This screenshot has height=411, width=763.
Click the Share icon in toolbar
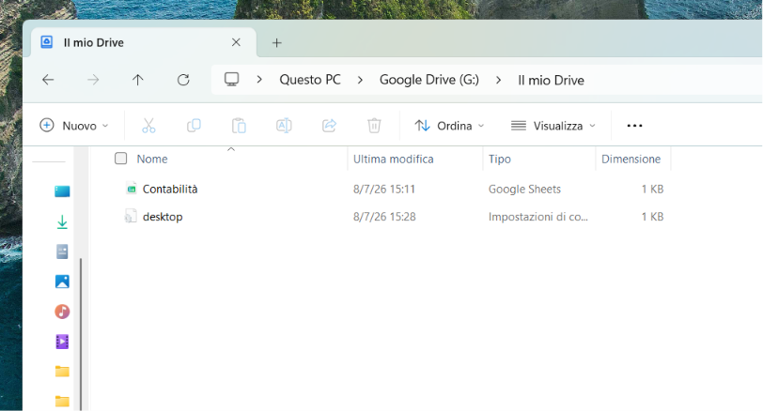(x=330, y=126)
